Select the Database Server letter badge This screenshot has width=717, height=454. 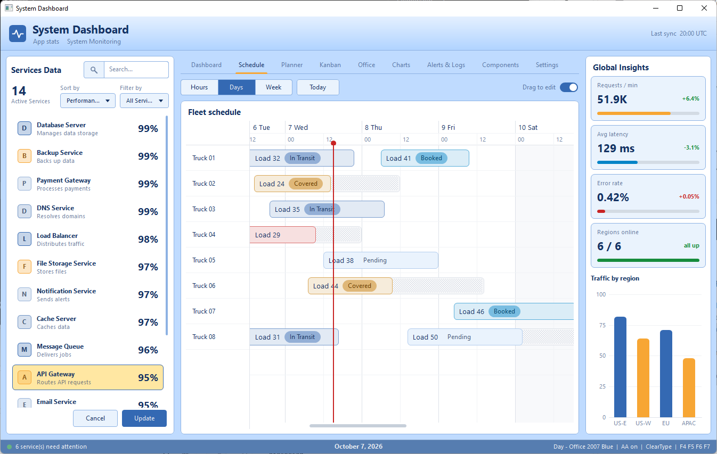tap(25, 128)
